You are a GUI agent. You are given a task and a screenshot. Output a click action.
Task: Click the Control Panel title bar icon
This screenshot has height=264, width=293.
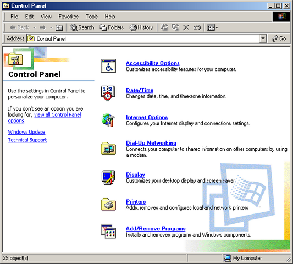6,6
